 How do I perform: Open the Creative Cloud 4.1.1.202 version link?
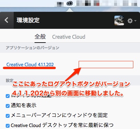30,65
